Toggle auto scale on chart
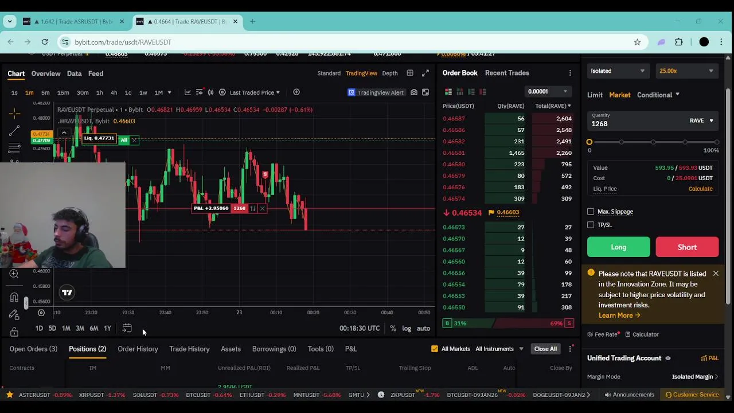Screen dimensions: 734x413 click(x=423, y=328)
